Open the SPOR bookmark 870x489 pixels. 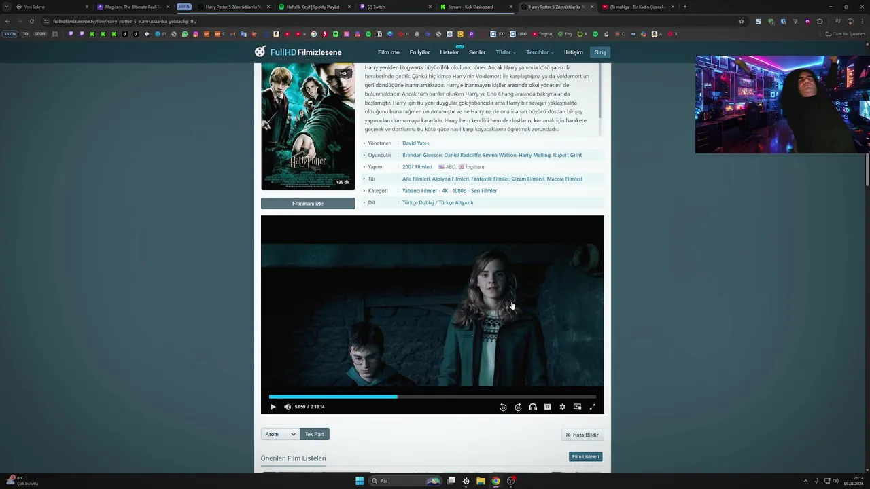(x=40, y=34)
